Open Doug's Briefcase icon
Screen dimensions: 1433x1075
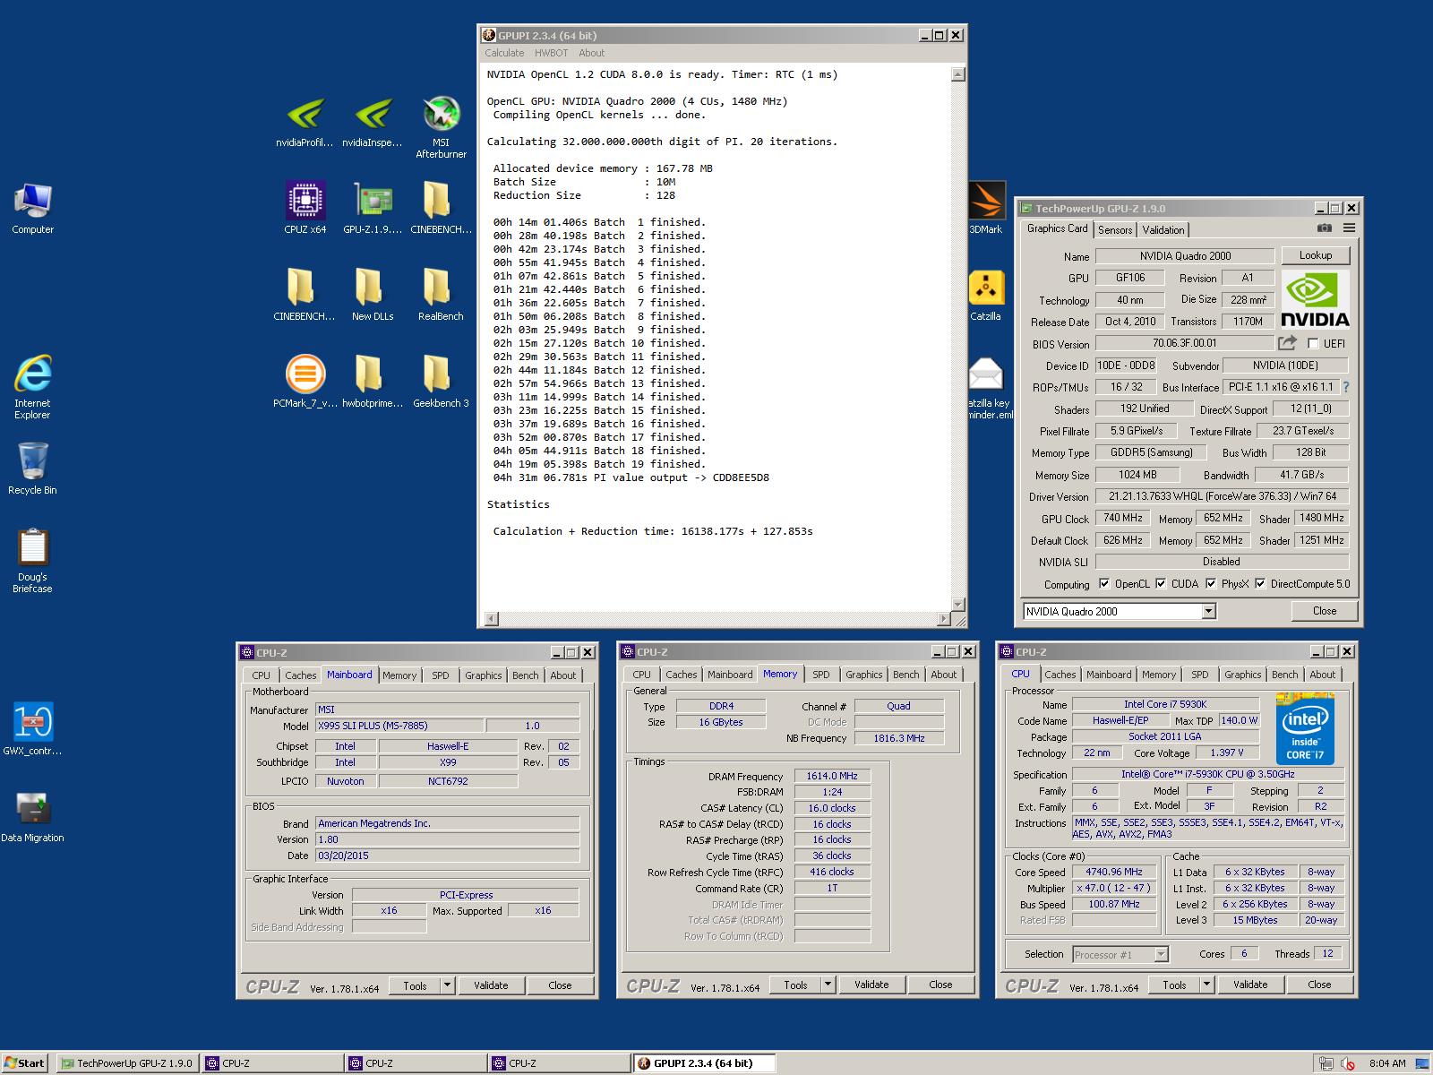(x=33, y=561)
